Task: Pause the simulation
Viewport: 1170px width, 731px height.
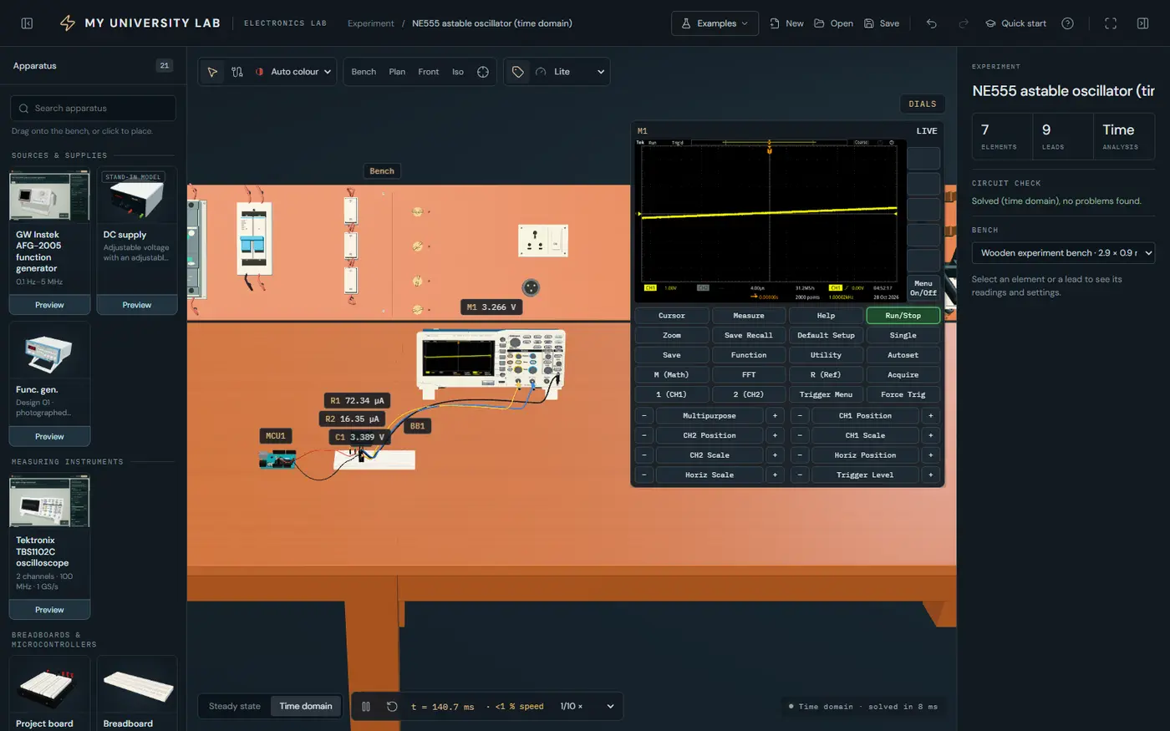Action: (x=366, y=707)
